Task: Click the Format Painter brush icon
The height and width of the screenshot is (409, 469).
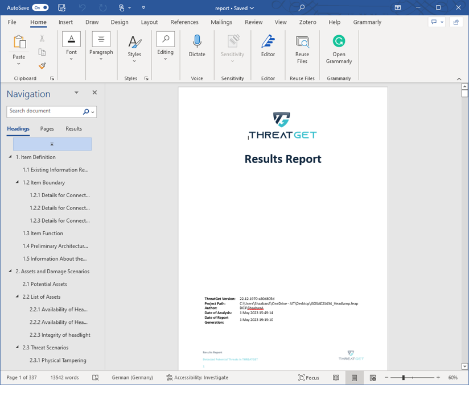Action: pyautogui.click(x=42, y=66)
